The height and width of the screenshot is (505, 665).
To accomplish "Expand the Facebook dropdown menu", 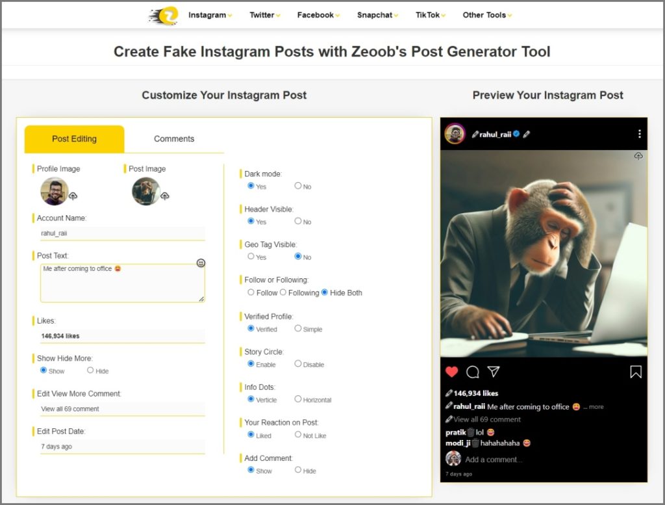I will click(318, 16).
